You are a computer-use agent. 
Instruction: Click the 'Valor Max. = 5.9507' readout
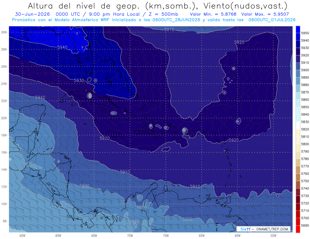coord(265,14)
